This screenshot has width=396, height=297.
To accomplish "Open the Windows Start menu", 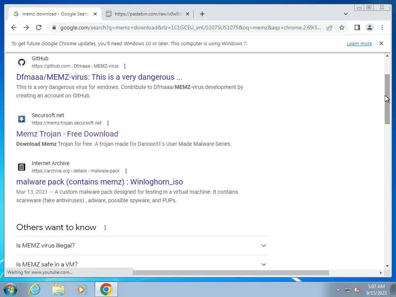I will pyautogui.click(x=10, y=289).
